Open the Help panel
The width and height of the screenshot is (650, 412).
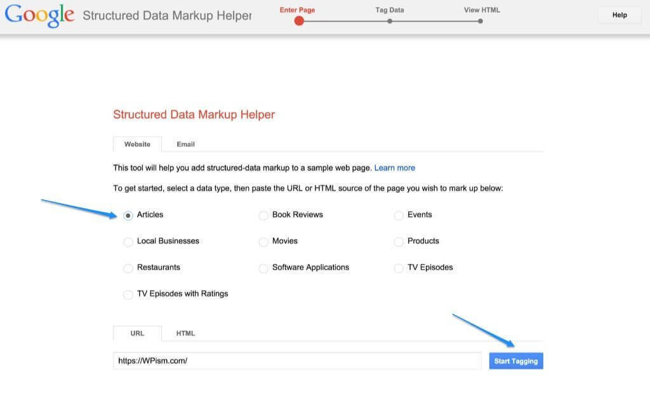619,15
